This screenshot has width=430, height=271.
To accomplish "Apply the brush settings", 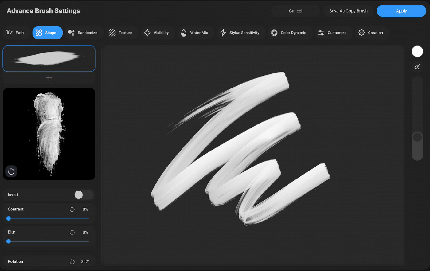I will 401,11.
